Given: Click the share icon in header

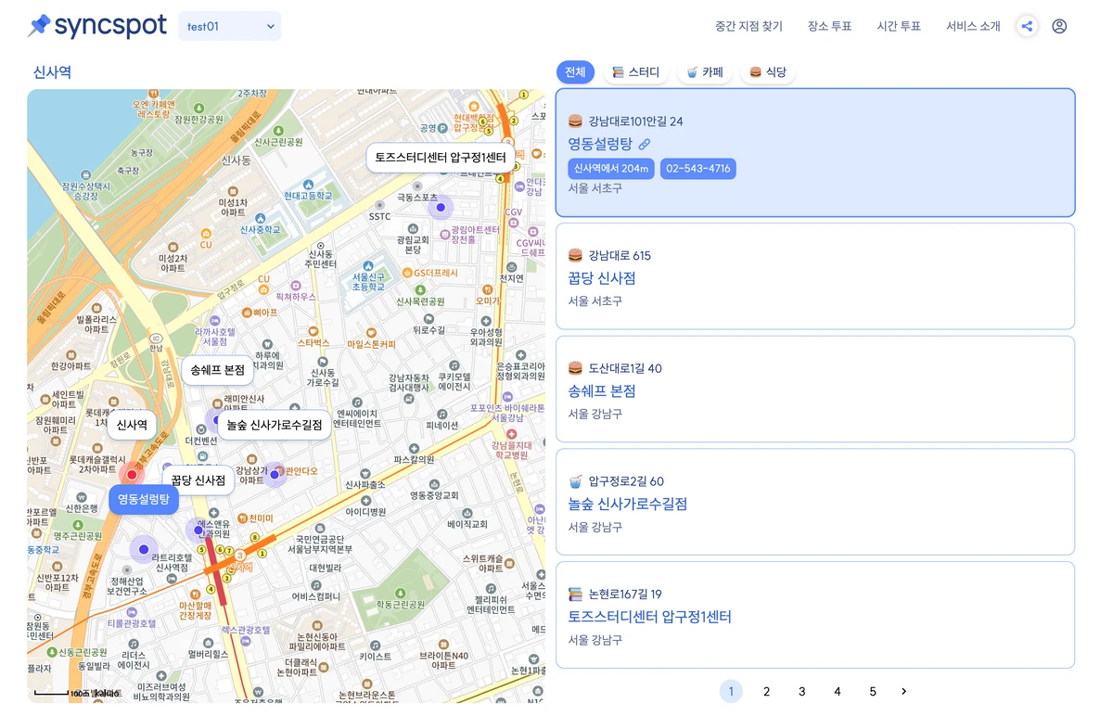Looking at the screenshot, I should [x=1027, y=26].
